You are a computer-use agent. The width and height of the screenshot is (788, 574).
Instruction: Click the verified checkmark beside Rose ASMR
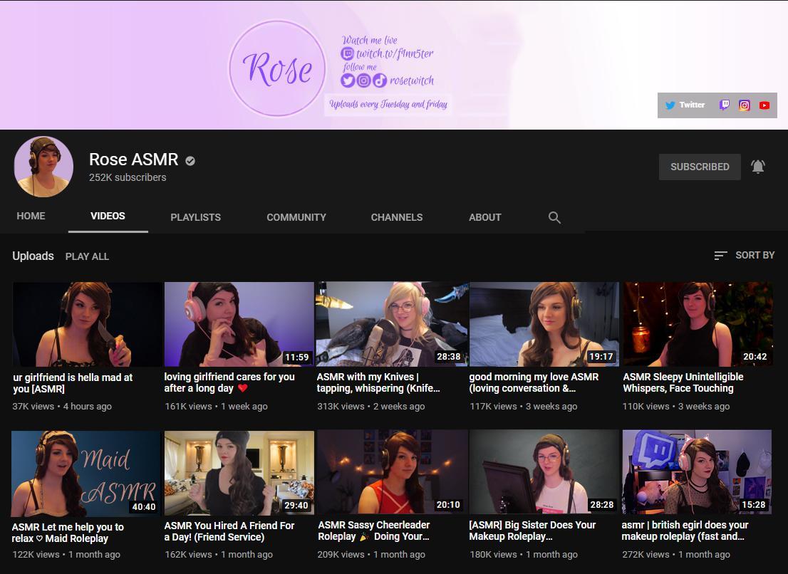click(189, 160)
